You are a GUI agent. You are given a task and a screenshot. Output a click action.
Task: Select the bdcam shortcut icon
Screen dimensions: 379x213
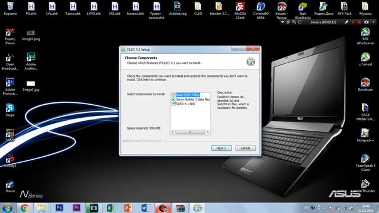click(282, 10)
